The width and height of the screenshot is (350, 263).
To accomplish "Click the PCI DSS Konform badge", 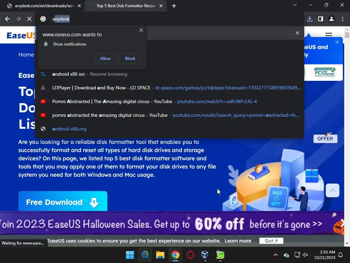I will [325, 72].
